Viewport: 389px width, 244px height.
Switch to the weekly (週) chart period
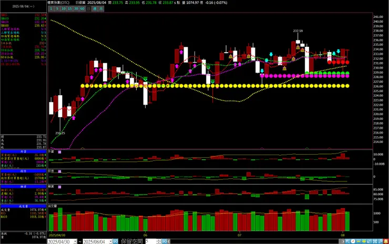click(x=95, y=9)
